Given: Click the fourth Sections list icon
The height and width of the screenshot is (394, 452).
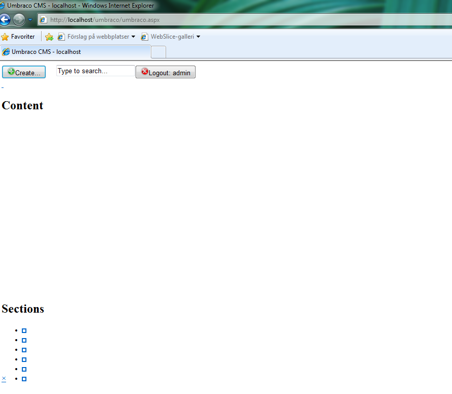Looking at the screenshot, I should [x=24, y=359].
